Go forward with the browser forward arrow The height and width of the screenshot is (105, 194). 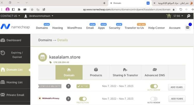(x=192, y=9)
